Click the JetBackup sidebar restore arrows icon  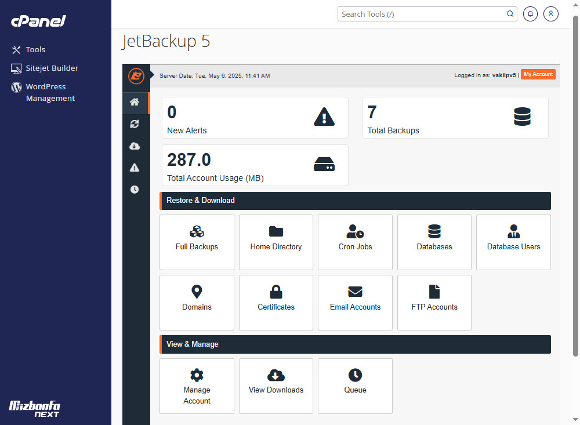135,124
